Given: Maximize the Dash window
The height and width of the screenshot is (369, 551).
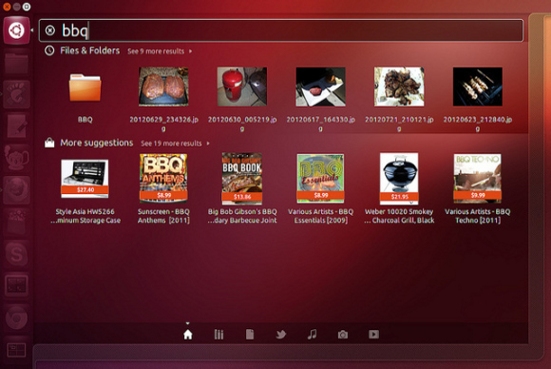Looking at the screenshot, I should tap(27, 7).
